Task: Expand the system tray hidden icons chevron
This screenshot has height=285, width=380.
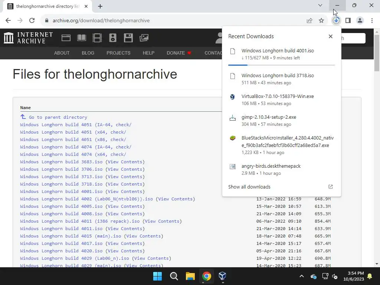Action: coord(301,276)
